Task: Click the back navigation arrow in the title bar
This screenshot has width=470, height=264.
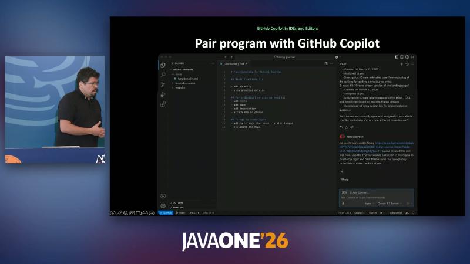Action: [226, 57]
